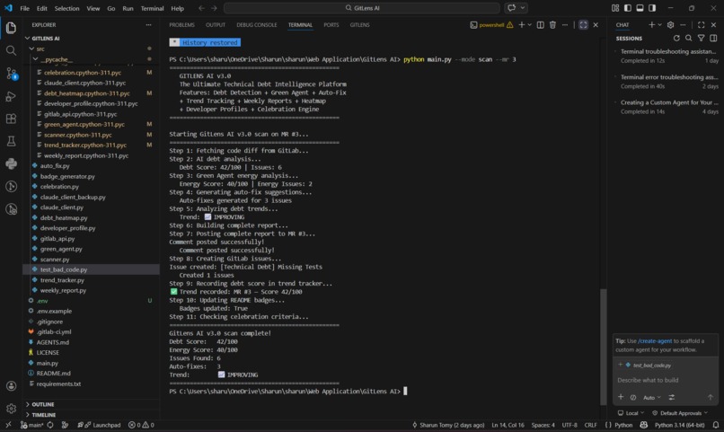Image resolution: width=724 pixels, height=432 pixels.
Task: Click the GitLens AI command center search box
Action: coord(361,8)
